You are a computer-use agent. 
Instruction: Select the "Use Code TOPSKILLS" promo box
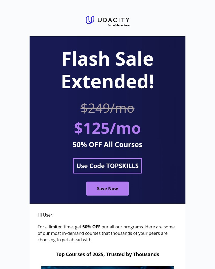tap(107, 166)
